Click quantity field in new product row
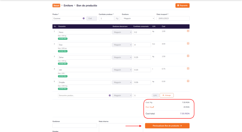 [142, 95]
